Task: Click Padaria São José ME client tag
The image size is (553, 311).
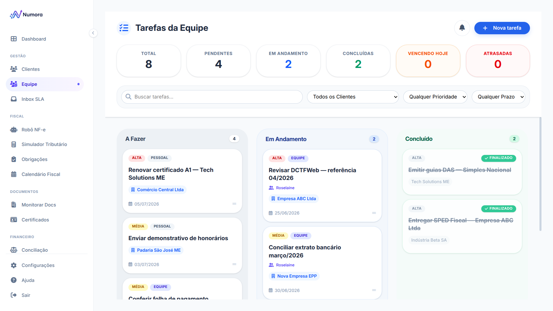Action: [x=156, y=250]
